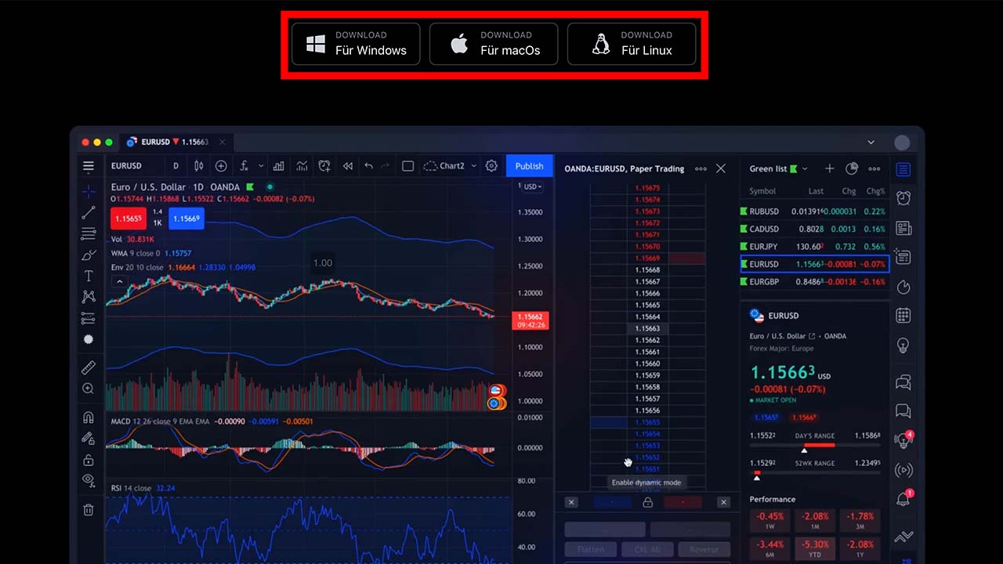This screenshot has width=1003, height=564.
Task: Download the macOS version
Action: [x=494, y=44]
